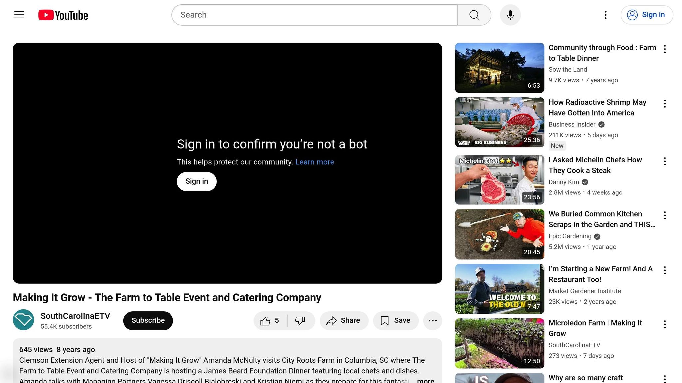This screenshot has width=682, height=383.
Task: Open options for craft video at bottom
Action: (665, 379)
